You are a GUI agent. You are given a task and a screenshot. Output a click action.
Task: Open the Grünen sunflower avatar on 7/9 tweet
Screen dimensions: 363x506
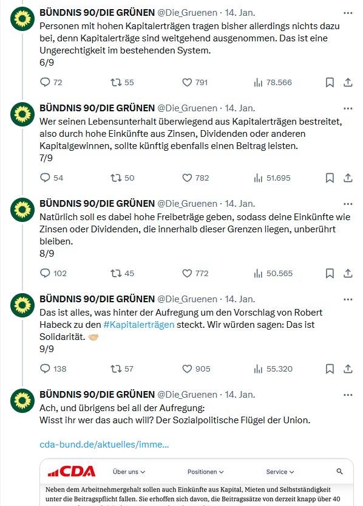(x=22, y=114)
